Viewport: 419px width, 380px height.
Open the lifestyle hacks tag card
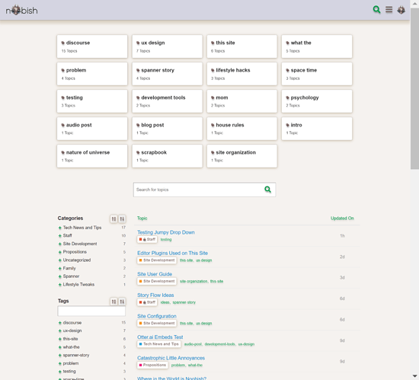tap(241, 74)
